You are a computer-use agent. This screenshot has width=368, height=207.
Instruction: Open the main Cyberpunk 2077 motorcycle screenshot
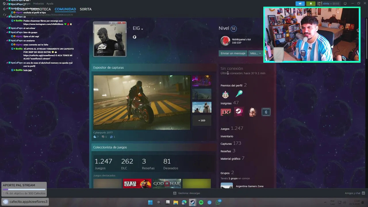[142, 102]
